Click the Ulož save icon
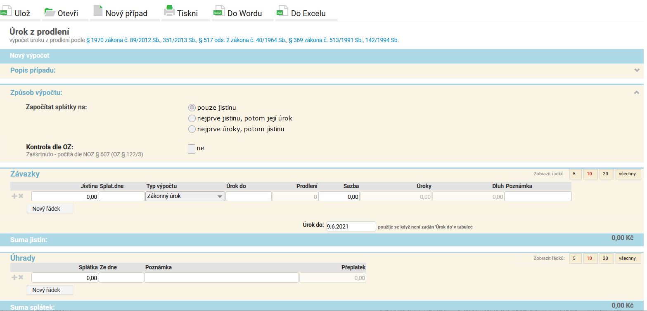647x311 pixels. point(5,11)
